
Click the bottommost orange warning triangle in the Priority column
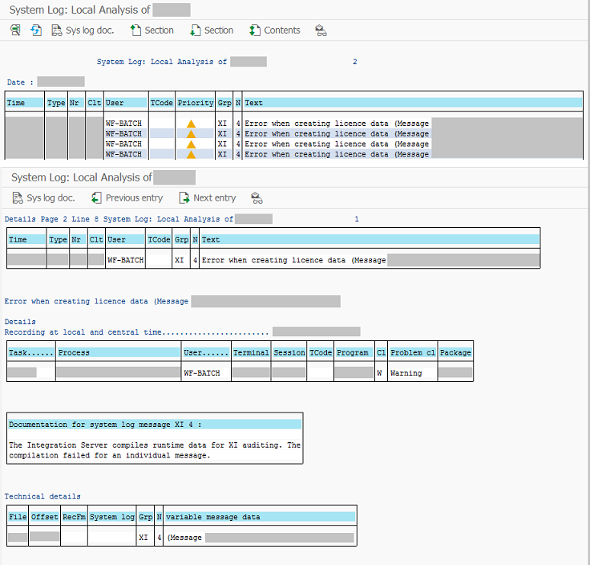(191, 154)
